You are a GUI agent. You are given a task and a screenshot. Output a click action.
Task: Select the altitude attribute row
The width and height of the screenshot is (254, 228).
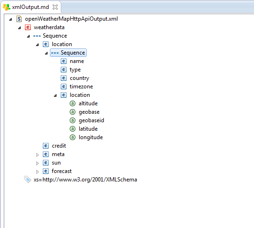[x=88, y=103]
